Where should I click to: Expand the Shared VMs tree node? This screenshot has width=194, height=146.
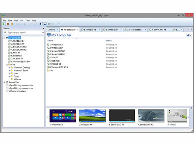pyautogui.click(x=5, y=82)
